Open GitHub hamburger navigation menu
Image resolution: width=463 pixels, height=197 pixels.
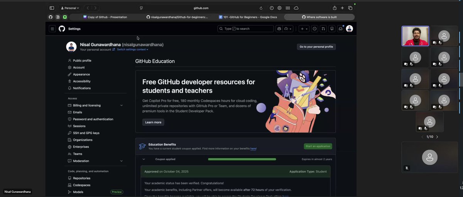(52, 29)
